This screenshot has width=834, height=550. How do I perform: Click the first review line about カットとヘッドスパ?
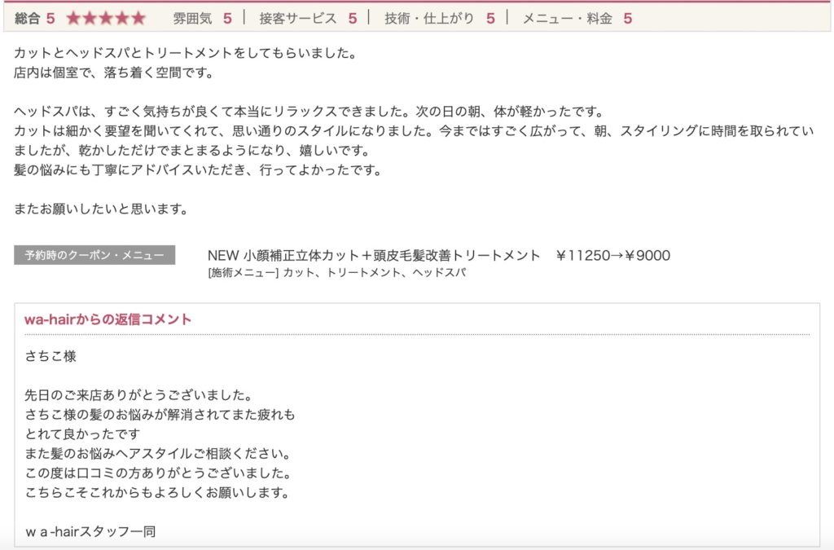click(x=185, y=53)
